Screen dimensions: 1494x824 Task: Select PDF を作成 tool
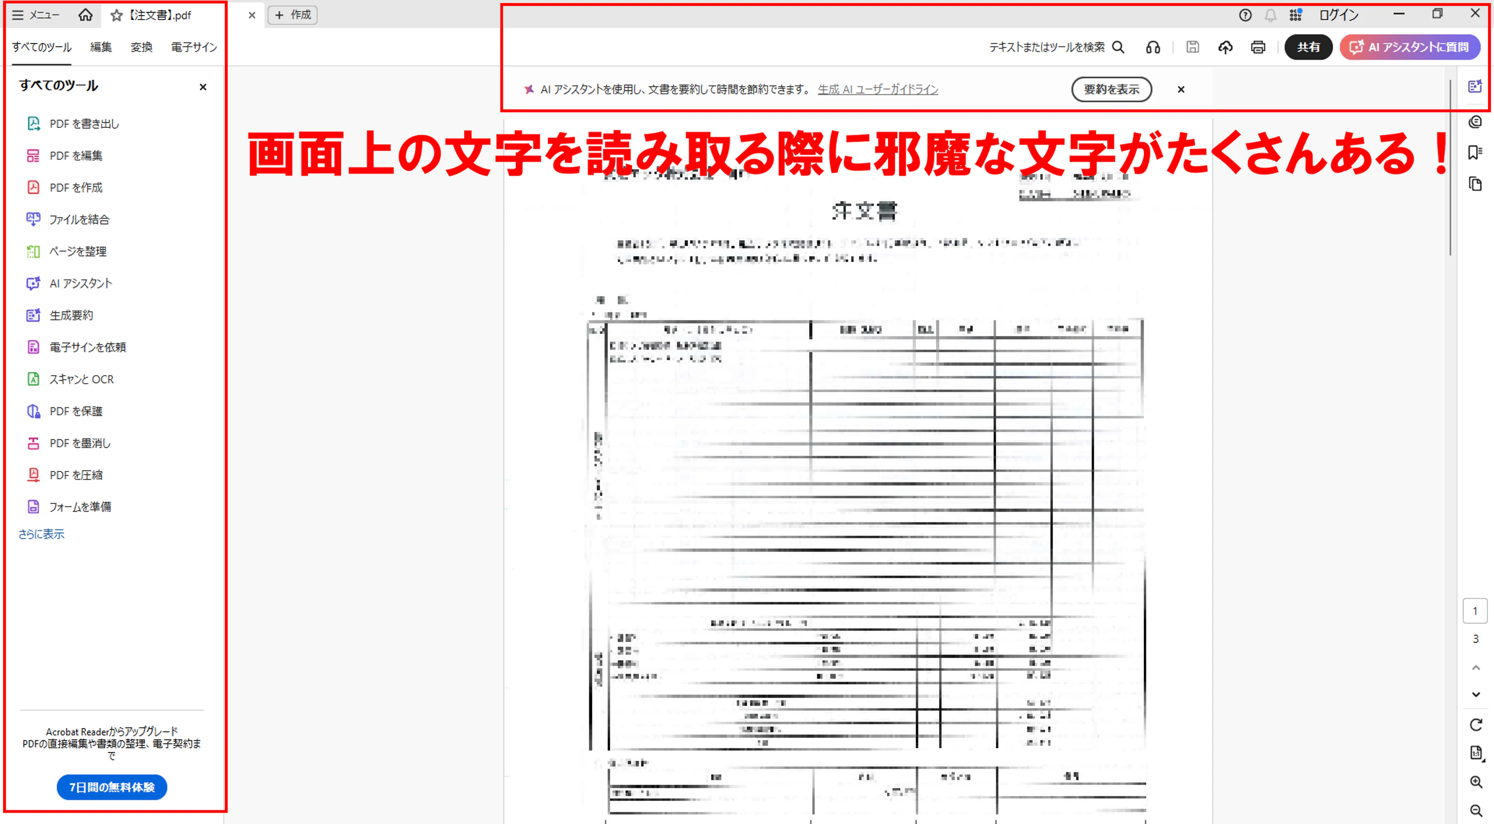pyautogui.click(x=65, y=187)
